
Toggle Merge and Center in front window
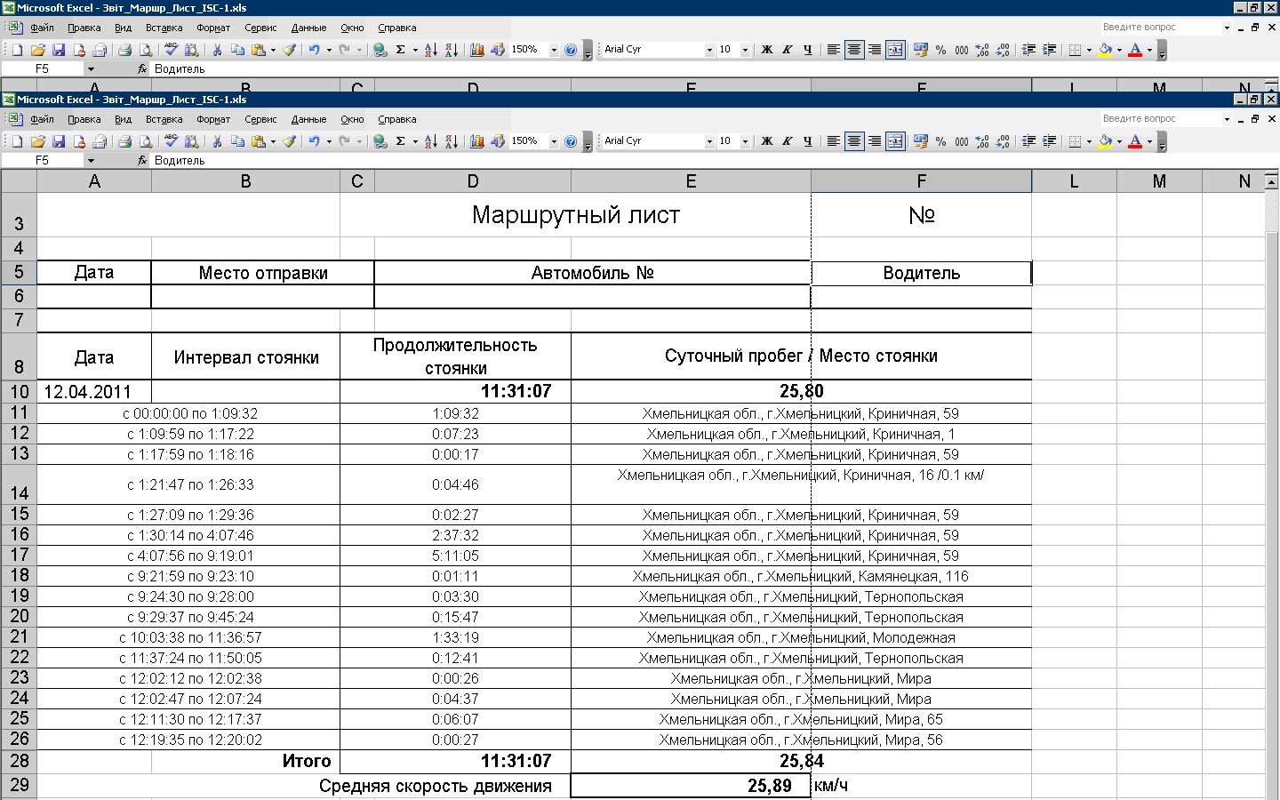[x=895, y=141]
